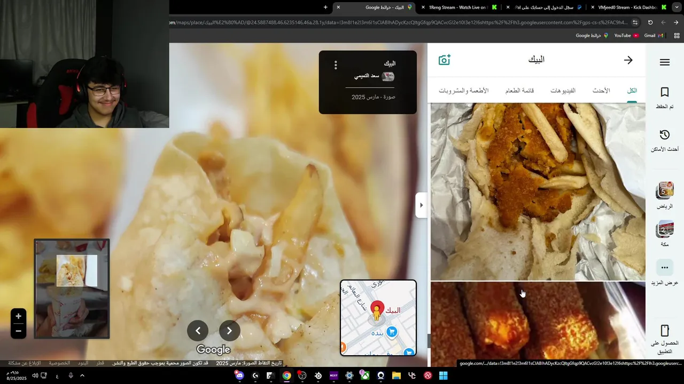Open the three-dot menu on the photo card
The height and width of the screenshot is (384, 684).
[336, 65]
